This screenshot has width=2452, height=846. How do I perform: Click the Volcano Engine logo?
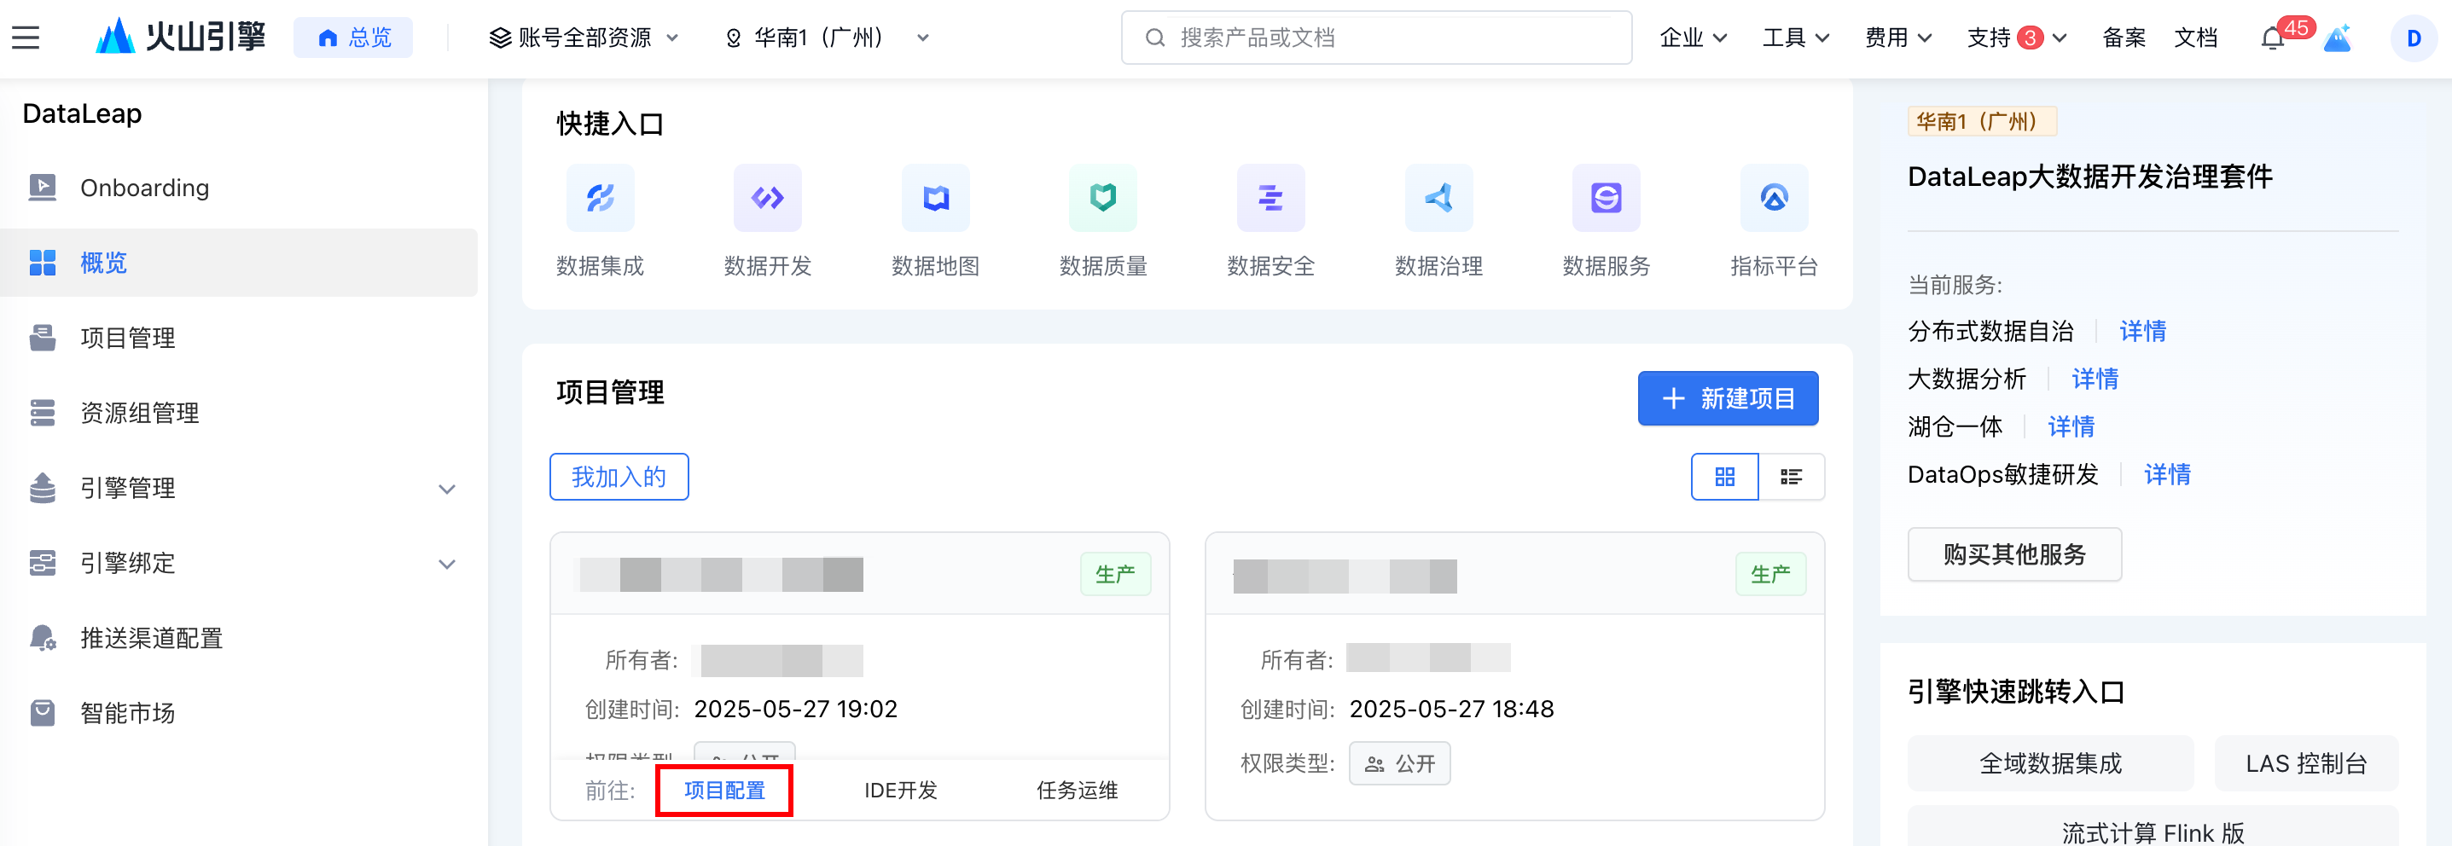click(181, 38)
